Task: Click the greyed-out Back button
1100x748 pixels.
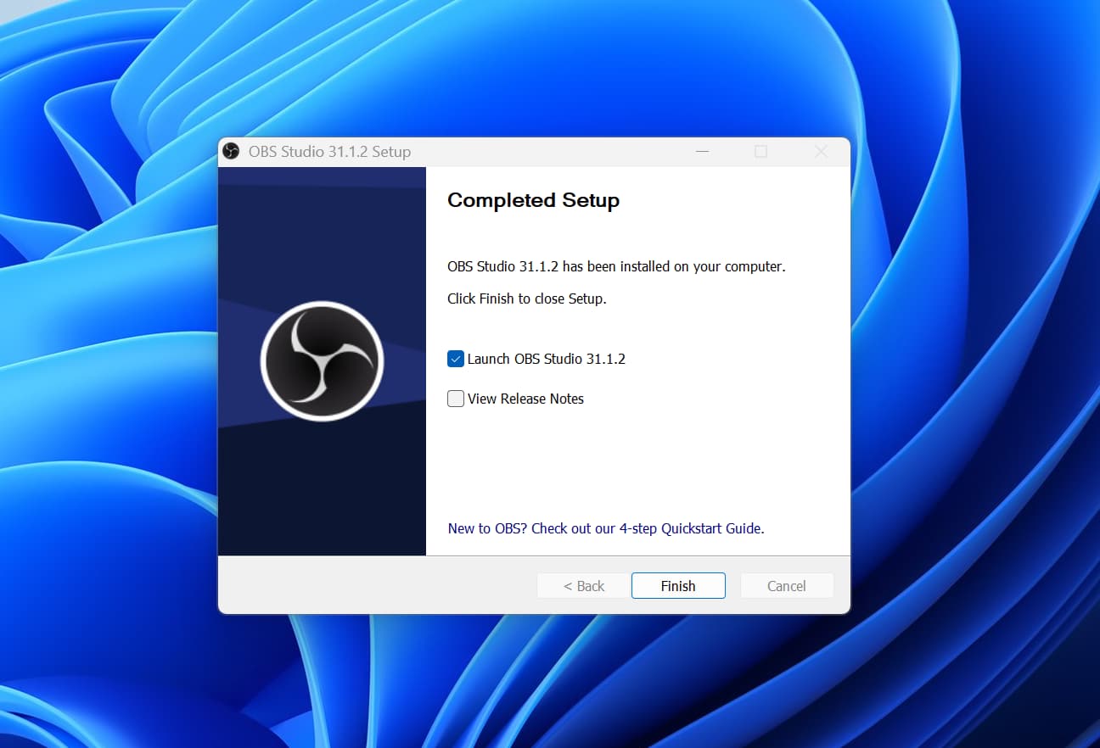Action: coord(584,586)
